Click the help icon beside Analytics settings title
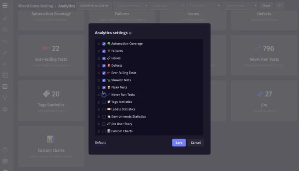The width and height of the screenshot is (299, 171). pyautogui.click(x=130, y=33)
